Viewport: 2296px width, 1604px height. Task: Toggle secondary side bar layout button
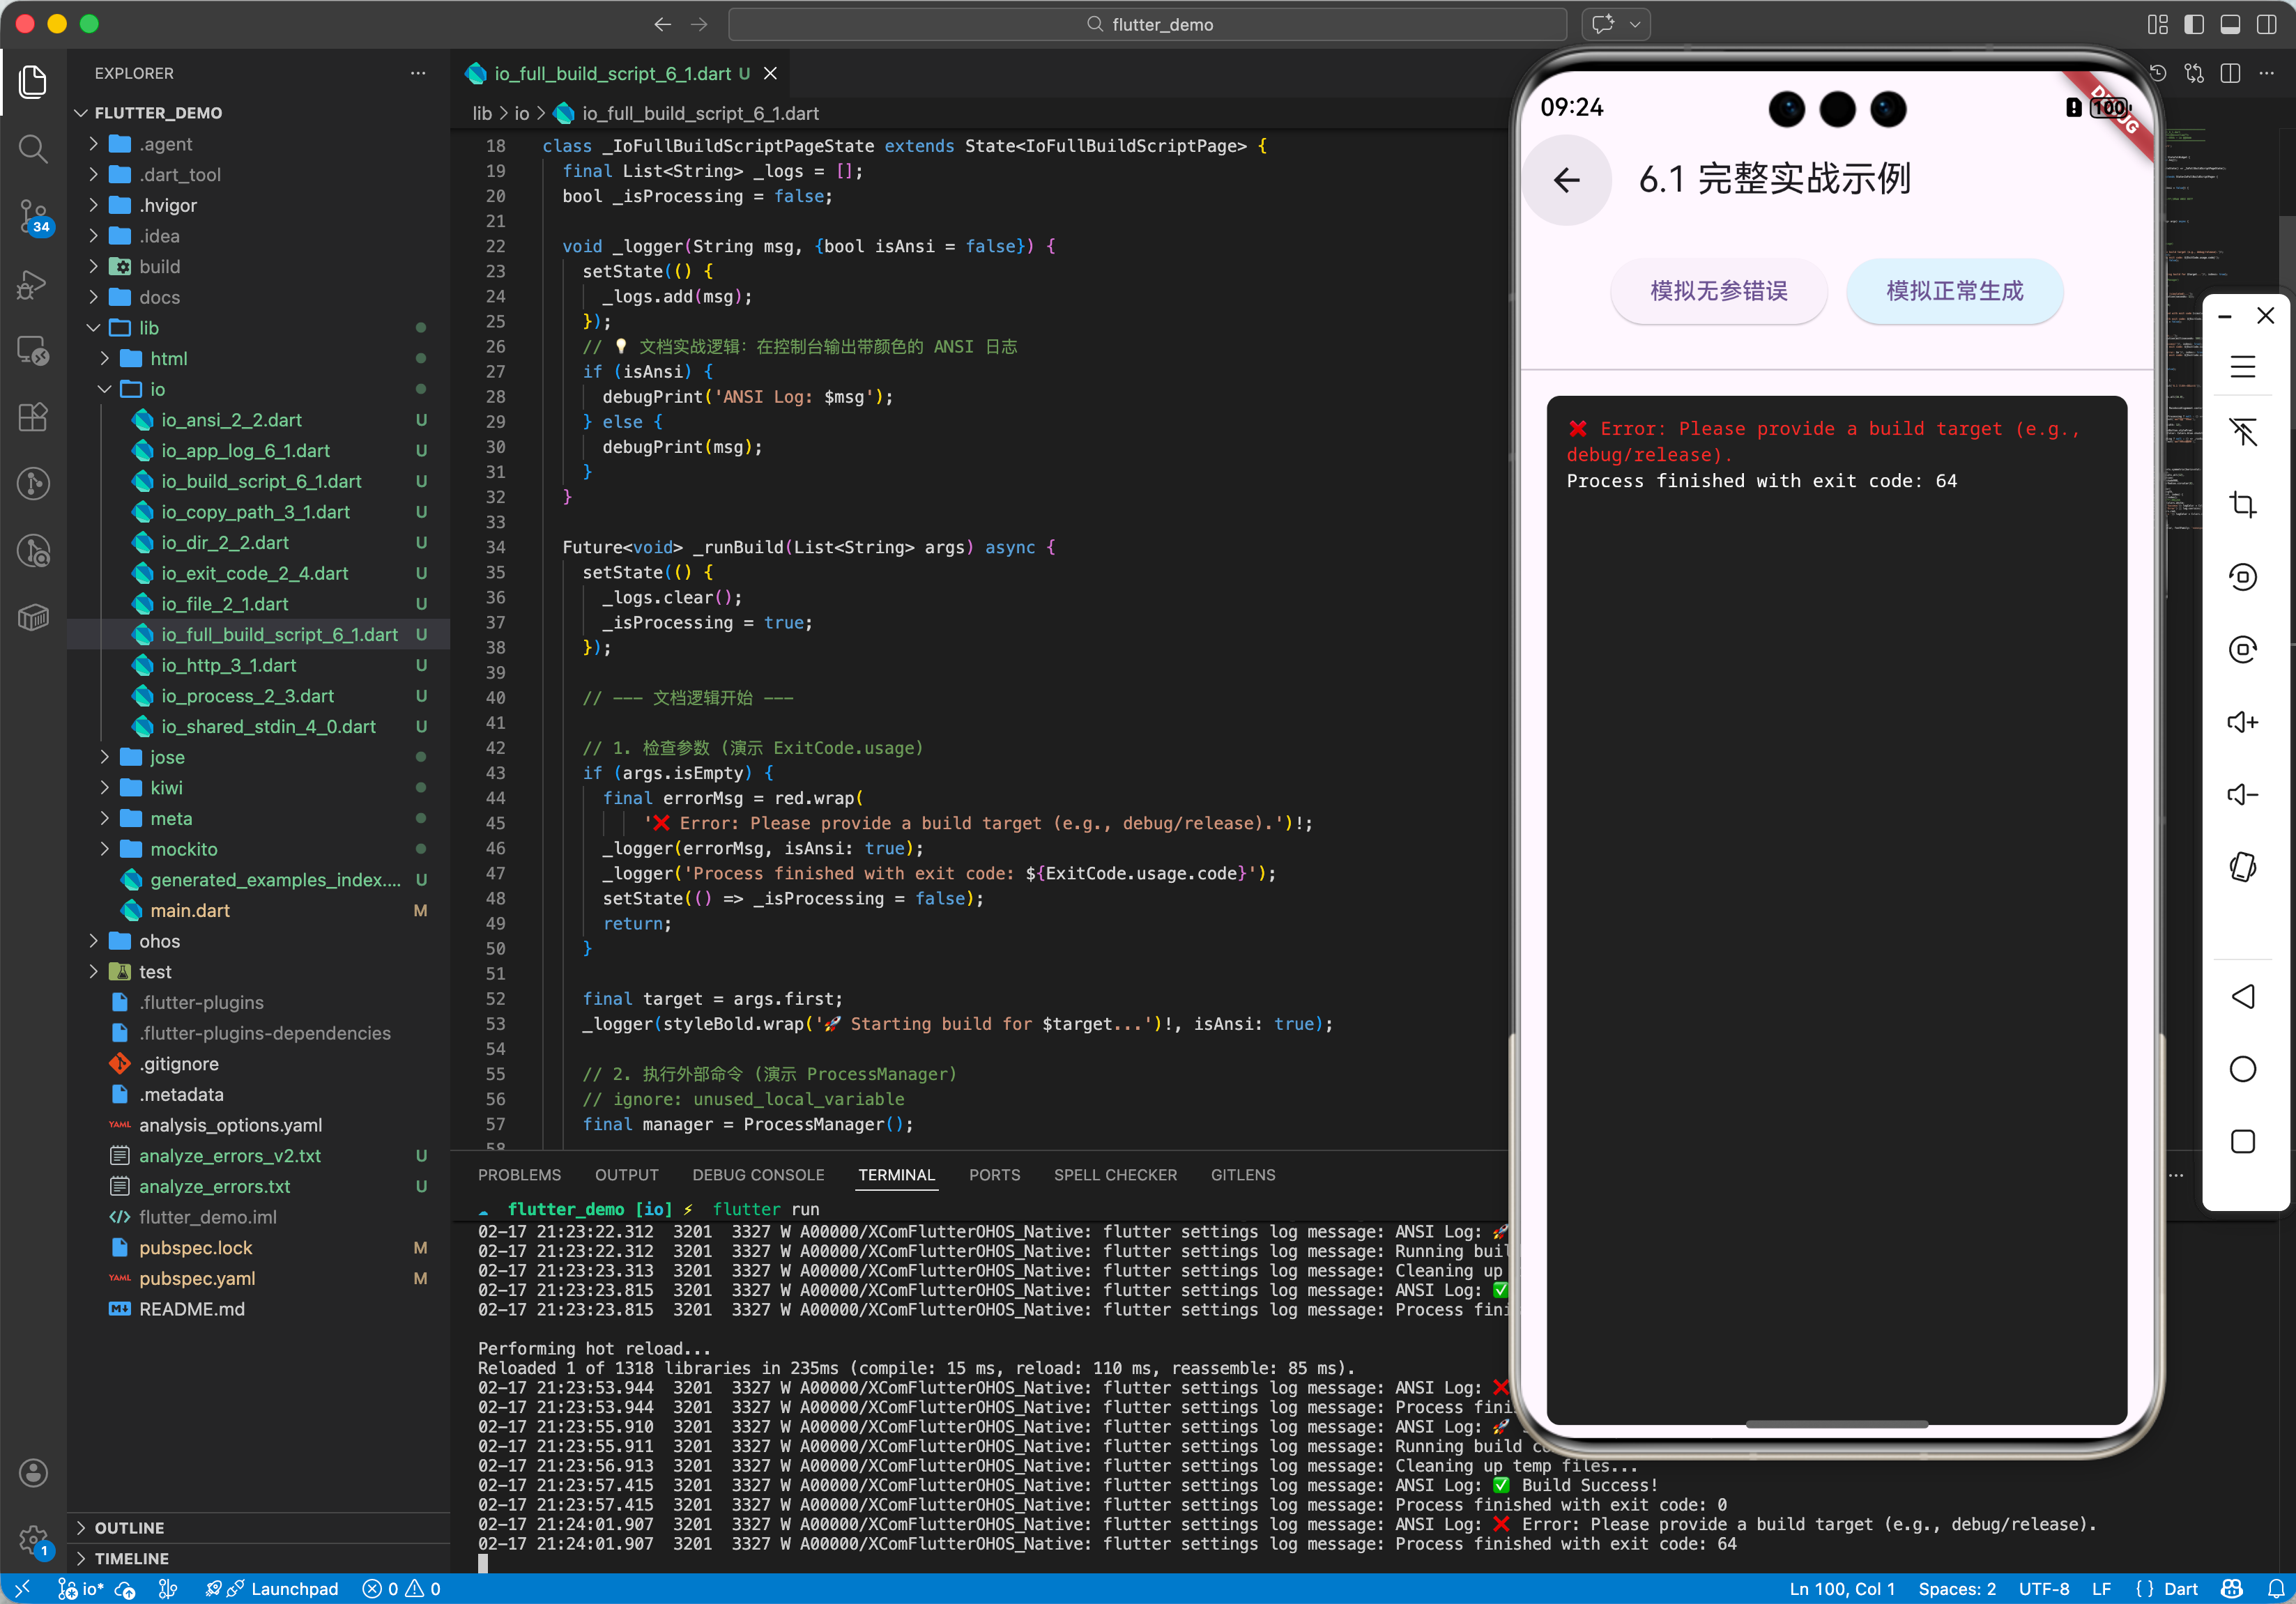2266,24
